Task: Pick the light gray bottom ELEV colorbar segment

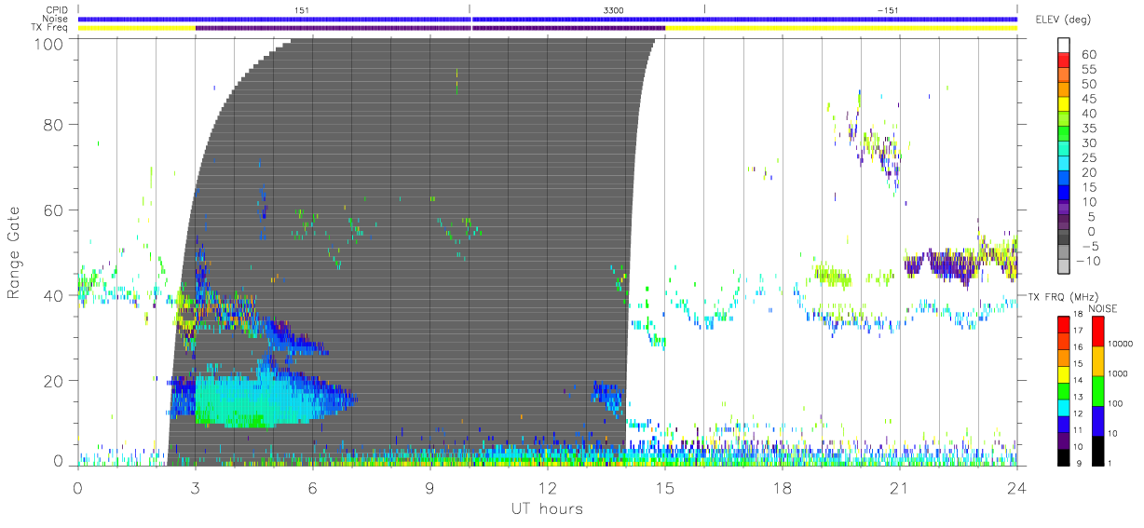Action: 1064,268
